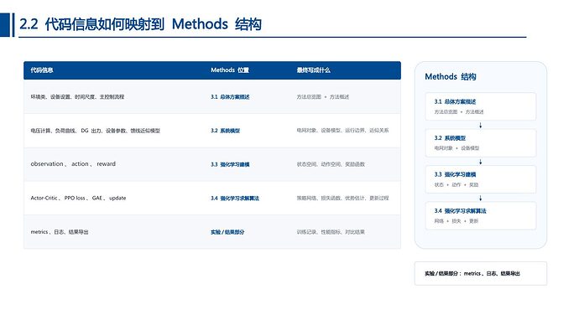Click the card subtitle '网络 • 损失 • 更新'
The image size is (579, 325).
[x=456, y=221]
